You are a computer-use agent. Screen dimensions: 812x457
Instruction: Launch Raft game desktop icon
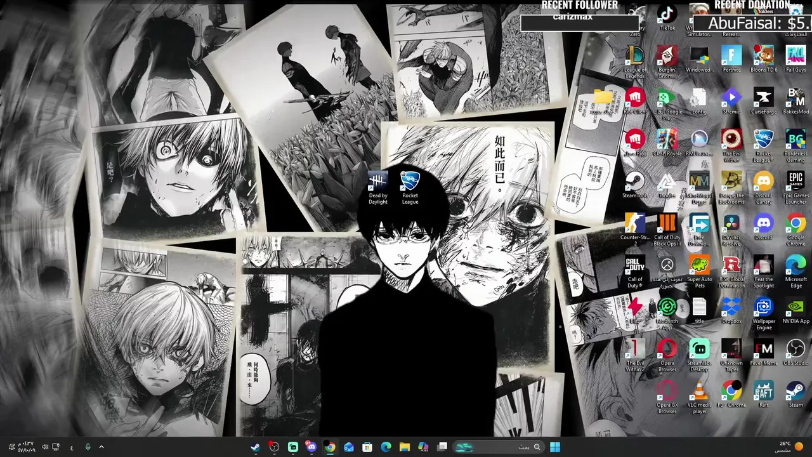763,394
